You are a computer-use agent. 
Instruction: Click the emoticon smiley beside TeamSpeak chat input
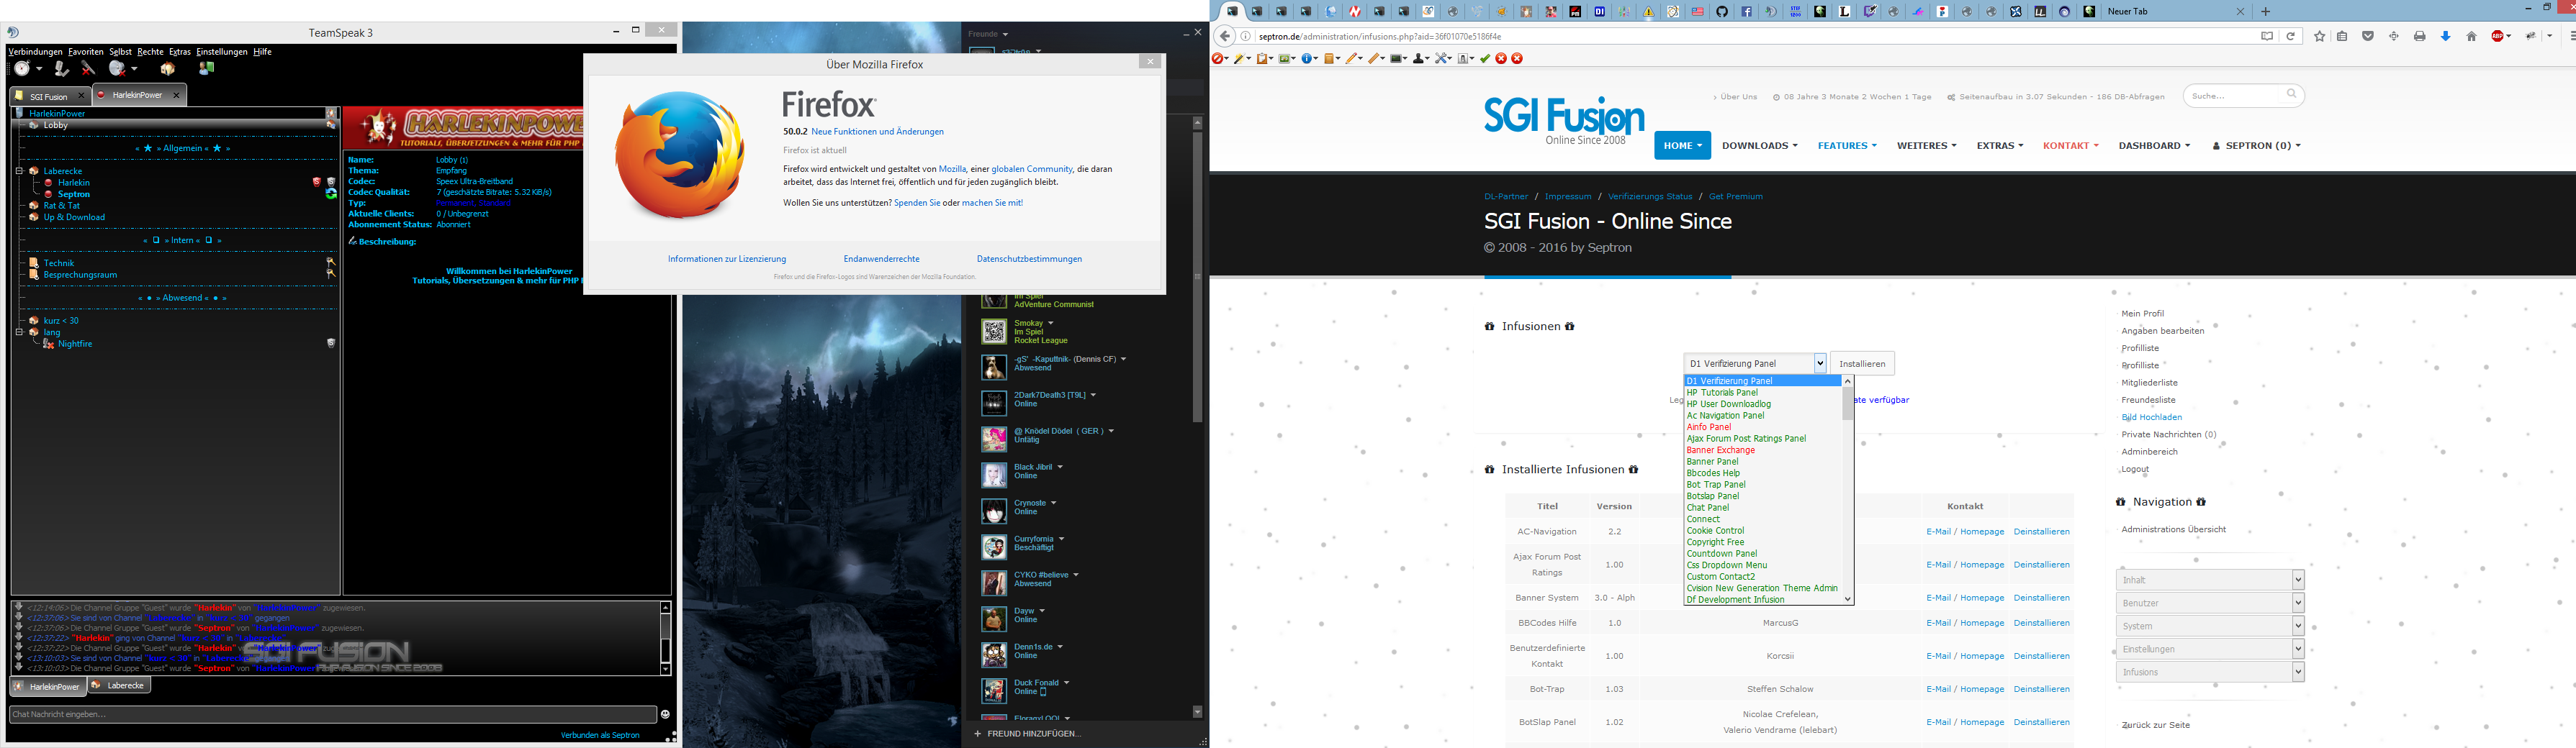[665, 714]
